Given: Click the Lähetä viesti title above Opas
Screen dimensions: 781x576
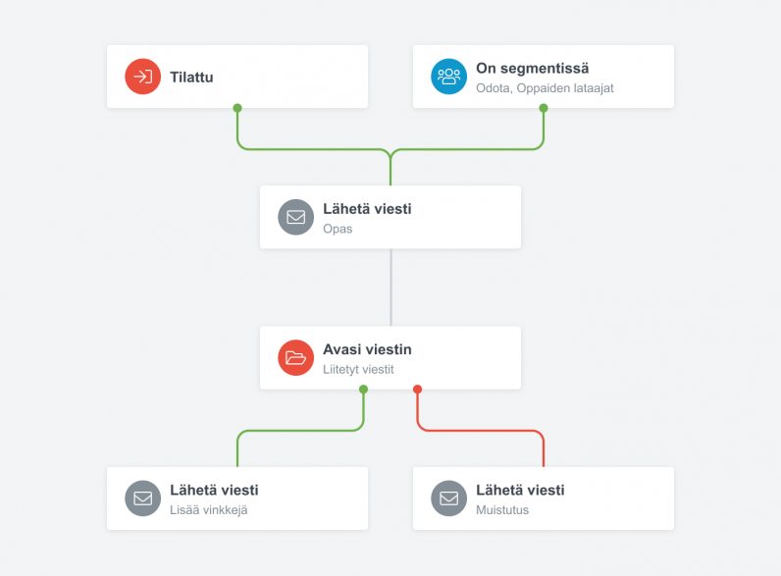Looking at the screenshot, I should tap(367, 209).
